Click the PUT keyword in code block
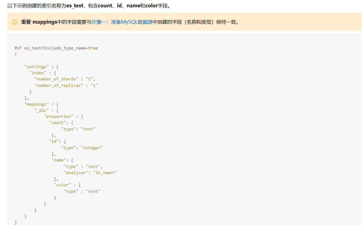Viewport: 362px width, 225px height. [18, 48]
